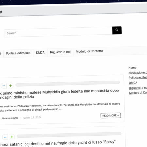147x147 pixels.
Task: Open the Riguardo a noi menu item
Action: coord(60,52)
